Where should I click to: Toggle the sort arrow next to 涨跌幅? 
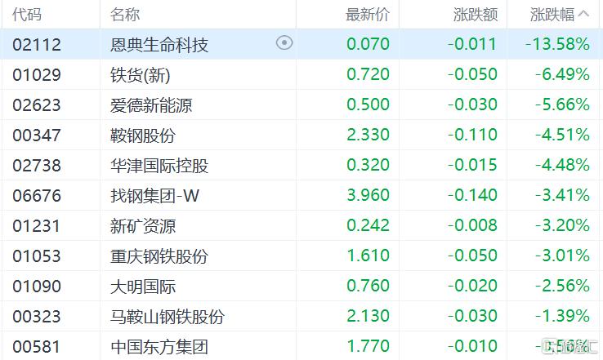pos(583,14)
